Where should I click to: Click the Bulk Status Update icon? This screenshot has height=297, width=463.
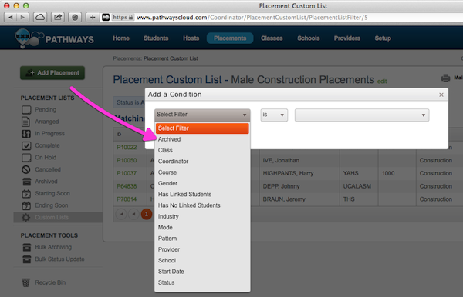coord(26,259)
